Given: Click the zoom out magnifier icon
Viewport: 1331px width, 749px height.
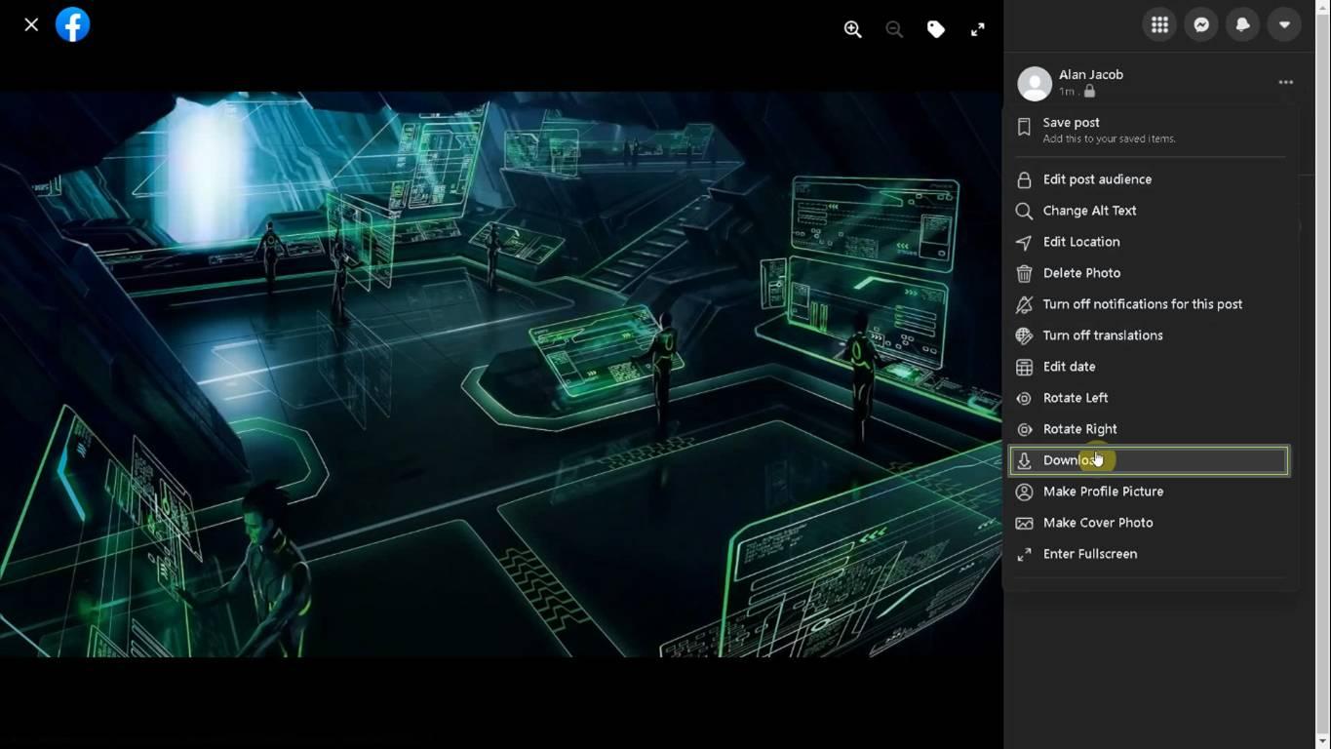Looking at the screenshot, I should click(x=894, y=29).
